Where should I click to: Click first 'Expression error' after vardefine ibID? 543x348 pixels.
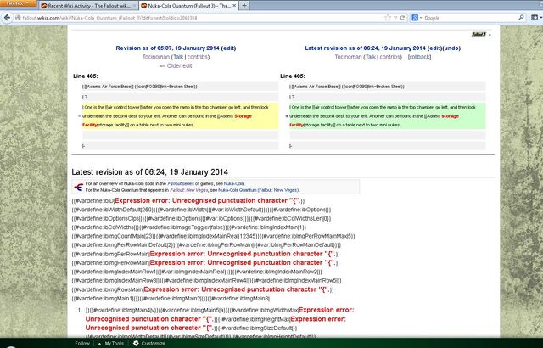pyautogui.click(x=208, y=201)
